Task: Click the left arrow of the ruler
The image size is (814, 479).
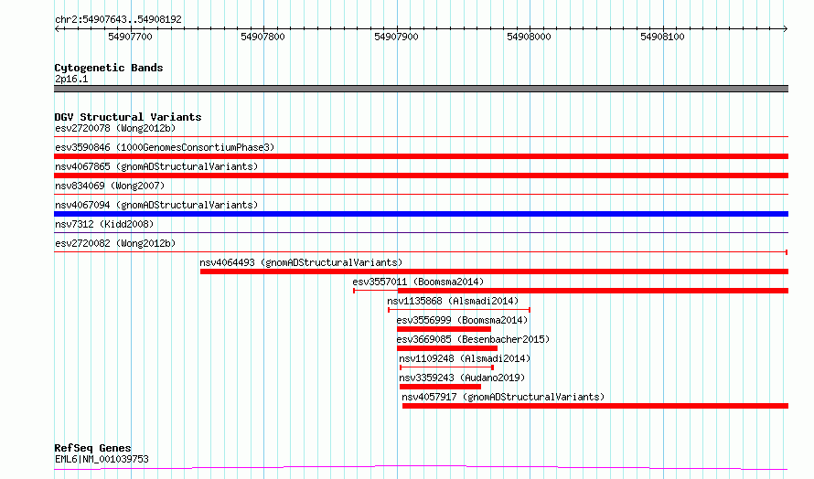Action: [x=57, y=28]
